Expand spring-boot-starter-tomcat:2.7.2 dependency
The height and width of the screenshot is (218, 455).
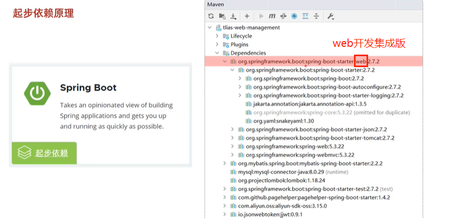(x=232, y=138)
